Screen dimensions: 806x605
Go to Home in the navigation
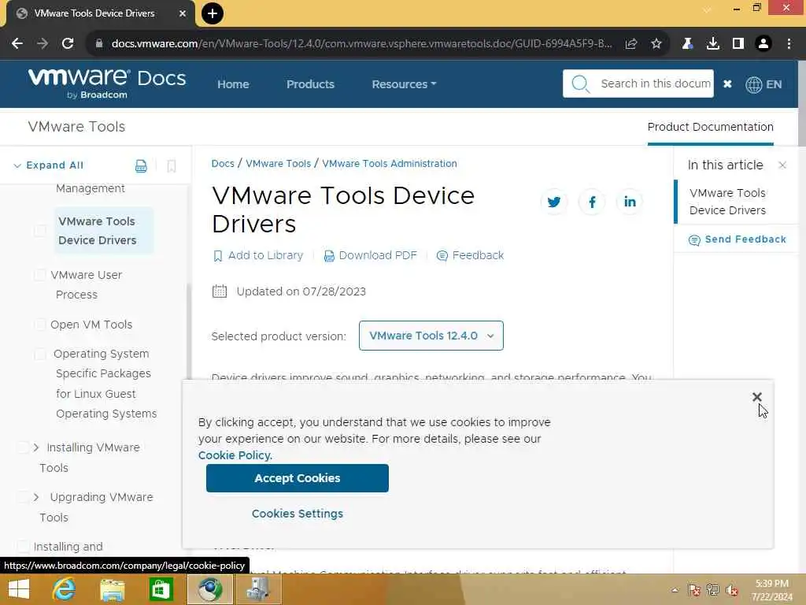233,84
